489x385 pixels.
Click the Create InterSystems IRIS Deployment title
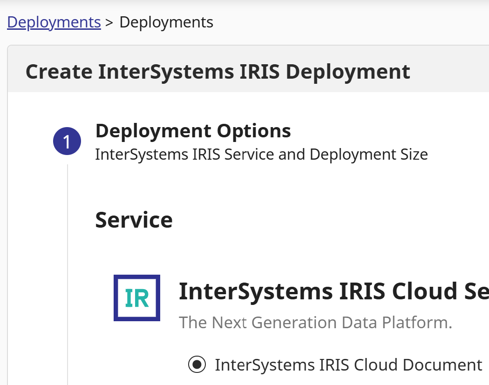pos(217,72)
